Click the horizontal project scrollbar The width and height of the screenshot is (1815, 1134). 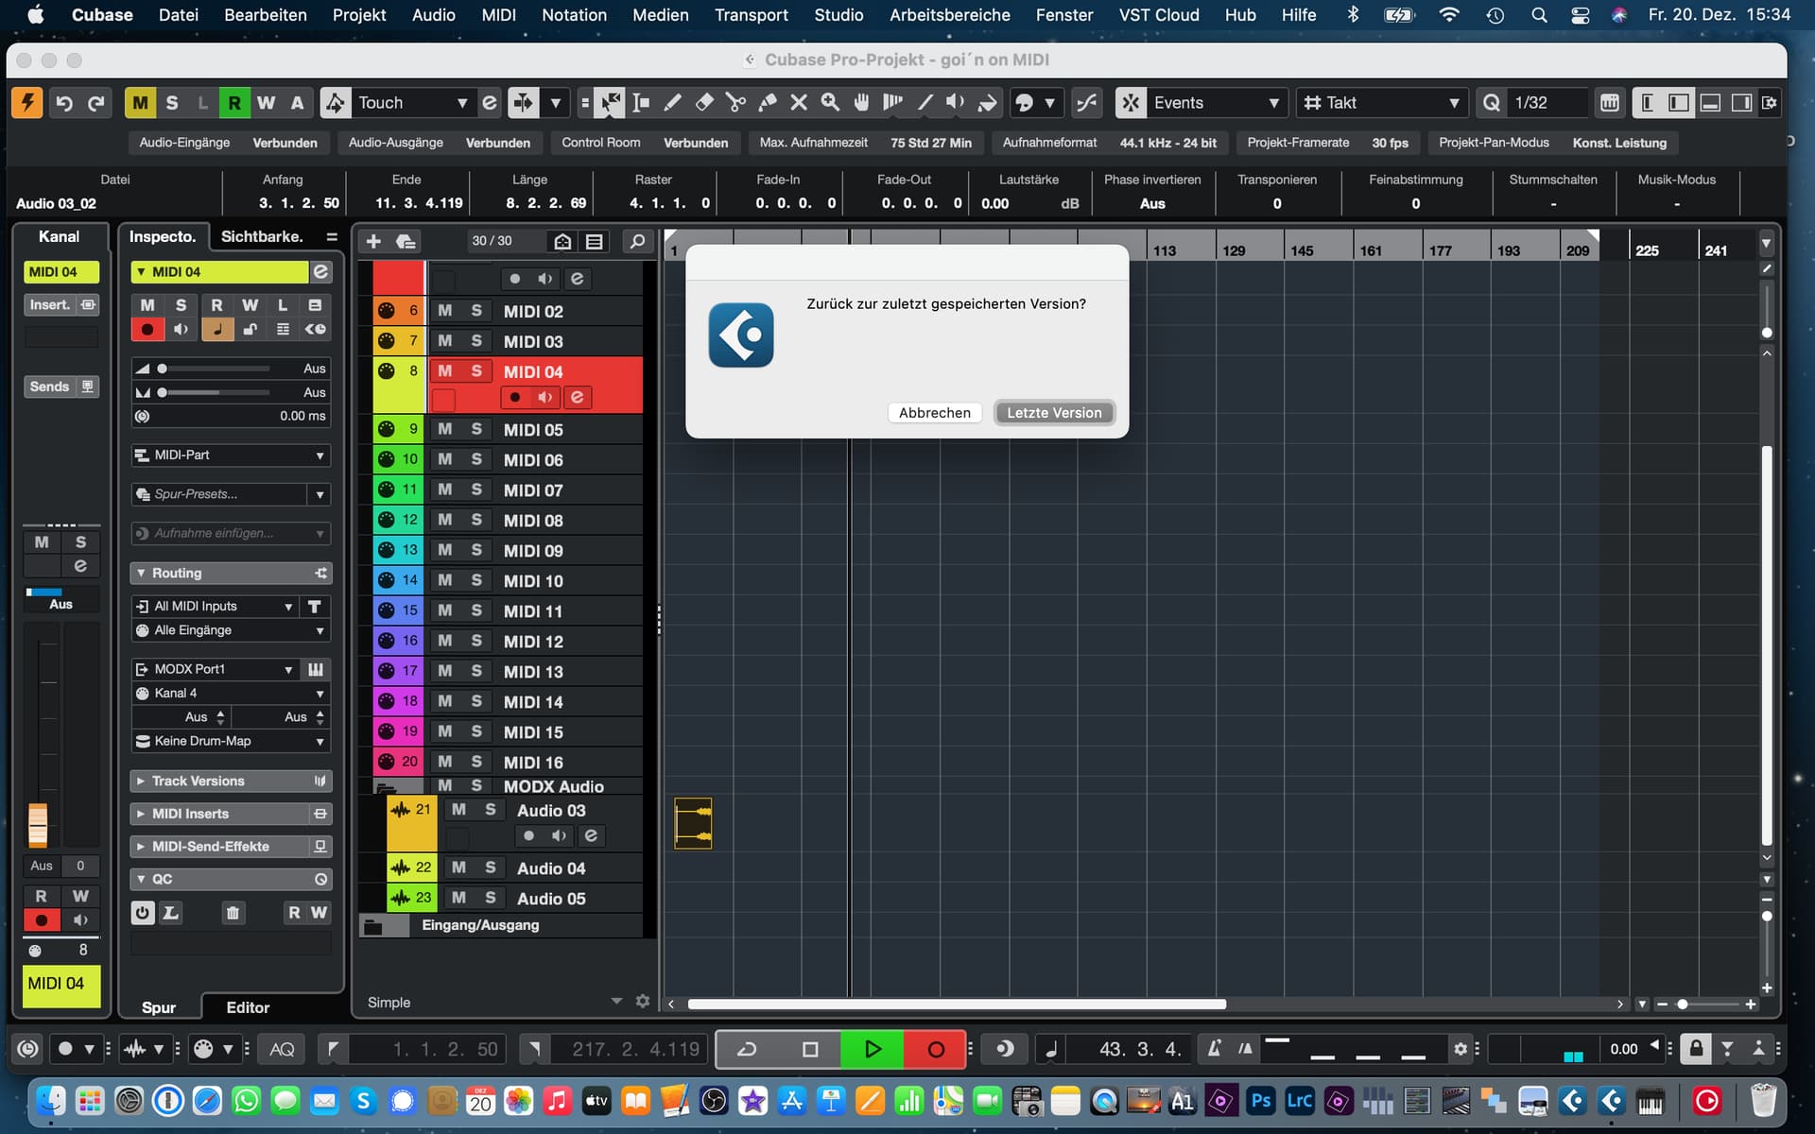[957, 1004]
